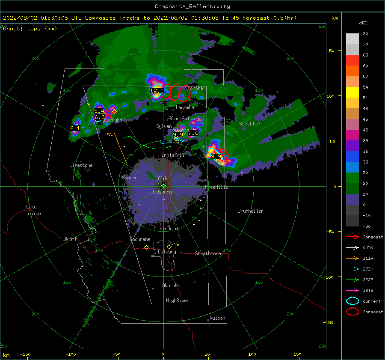Image resolution: width=385 pixels, height=360 pixels.
Task: Click the Ponoka city label
Action: (x=195, y=88)
